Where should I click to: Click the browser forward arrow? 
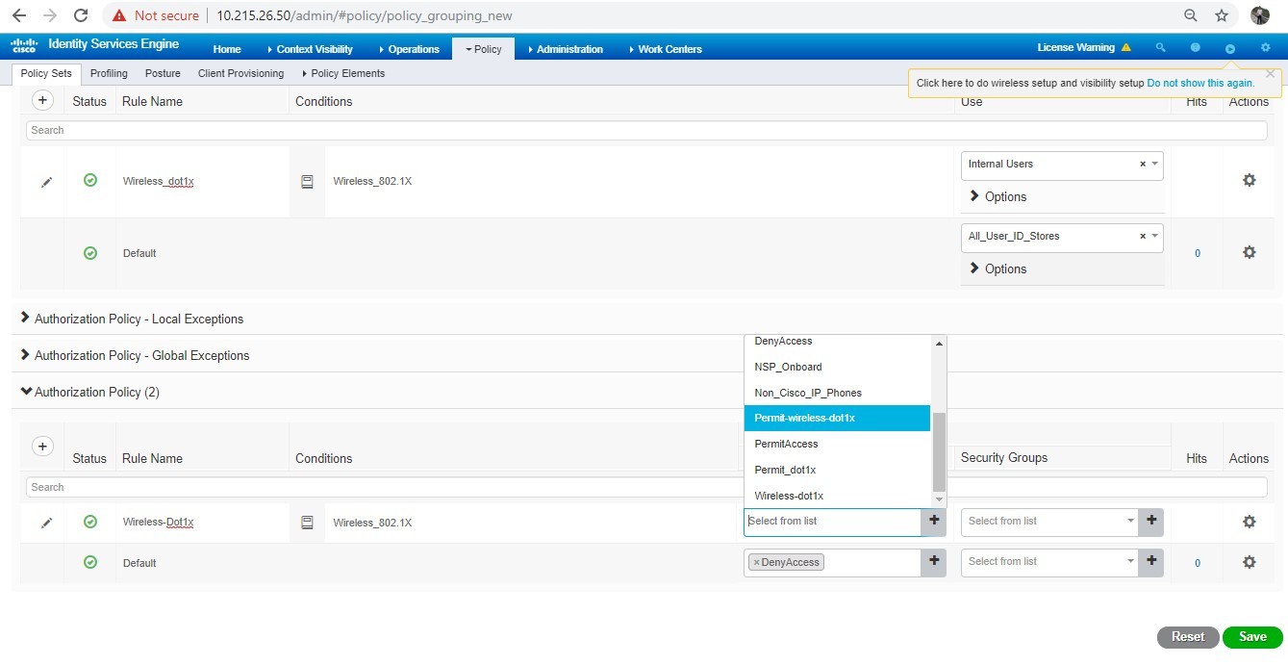click(x=50, y=15)
